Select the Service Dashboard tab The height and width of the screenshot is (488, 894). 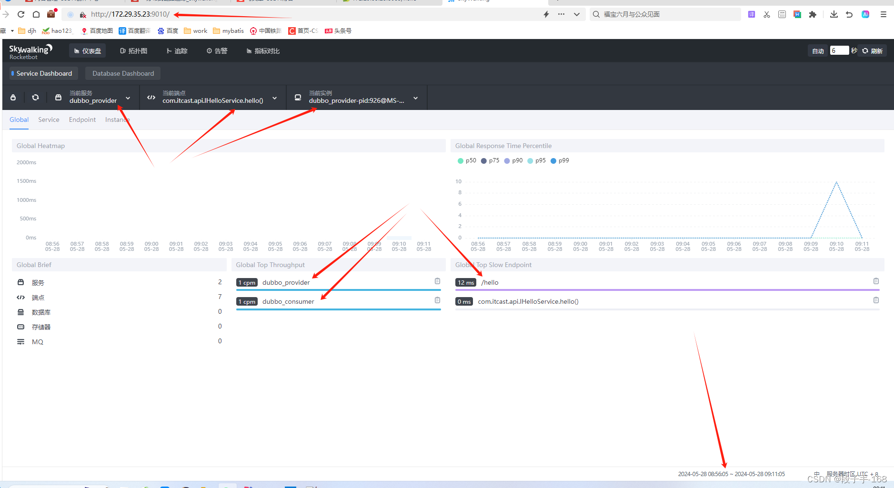(x=44, y=73)
